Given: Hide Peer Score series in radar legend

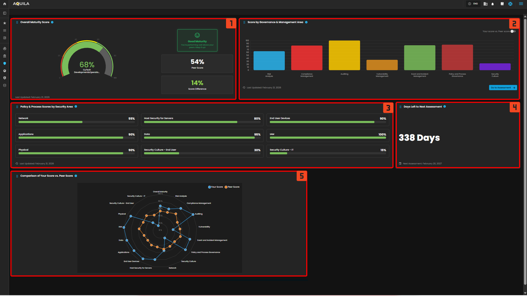Looking at the screenshot, I should point(232,187).
